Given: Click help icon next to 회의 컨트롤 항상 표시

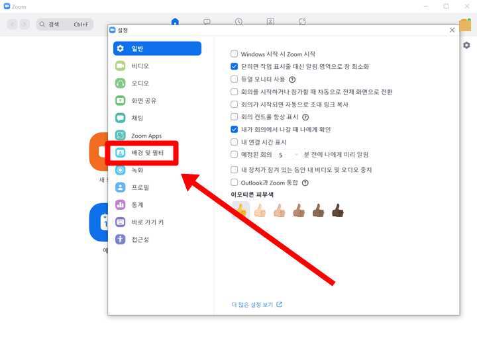Looking at the screenshot, I should click(305, 117).
